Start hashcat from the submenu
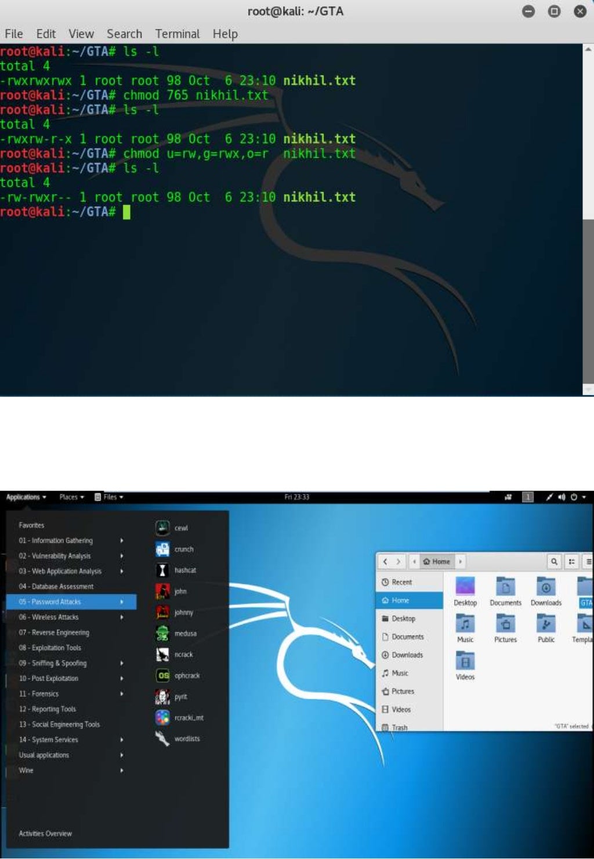594x859 pixels. (176, 570)
